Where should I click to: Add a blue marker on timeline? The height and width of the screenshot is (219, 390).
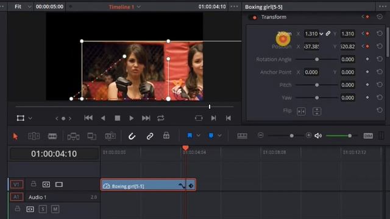pyautogui.click(x=211, y=136)
